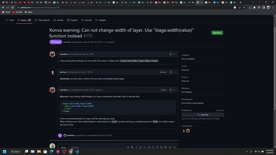
Task: Click the italic formatting icon
Action: [136, 147]
